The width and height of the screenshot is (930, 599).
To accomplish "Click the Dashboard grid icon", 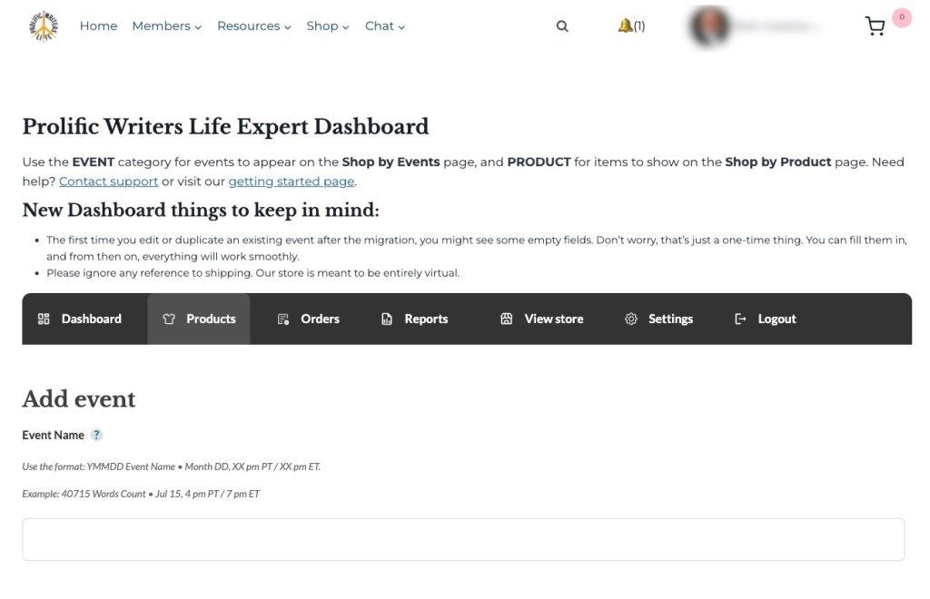I will pos(44,319).
